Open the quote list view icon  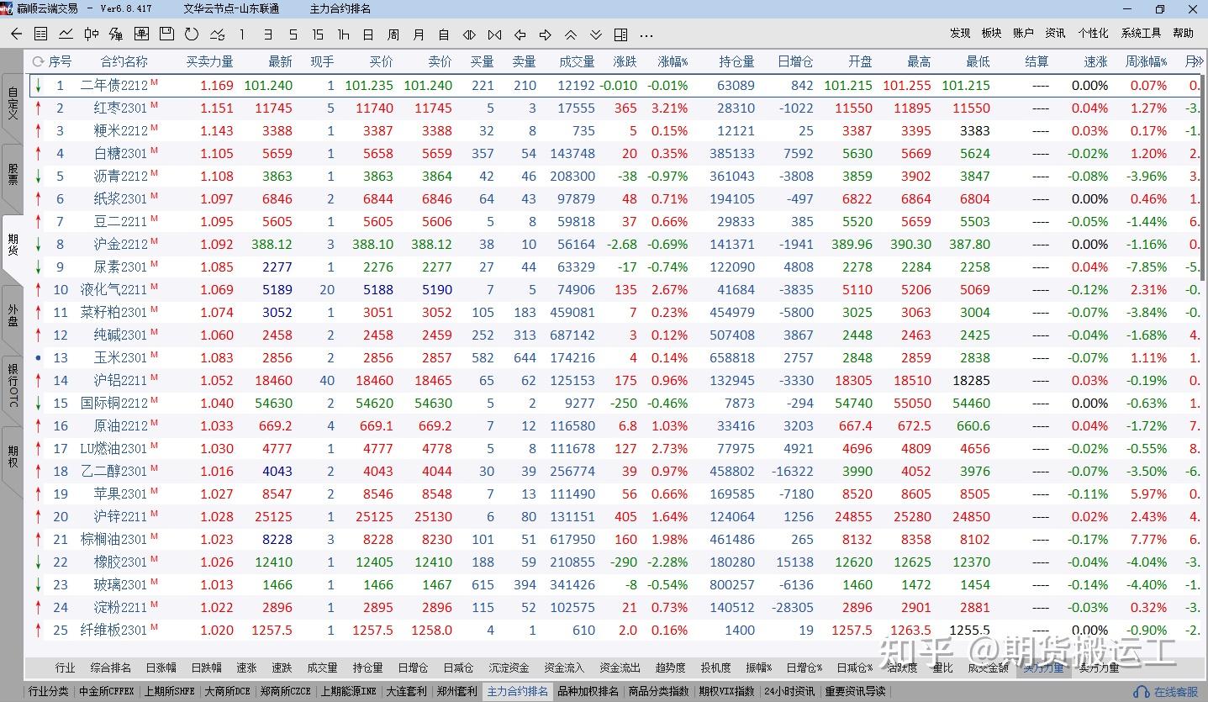pos(40,34)
